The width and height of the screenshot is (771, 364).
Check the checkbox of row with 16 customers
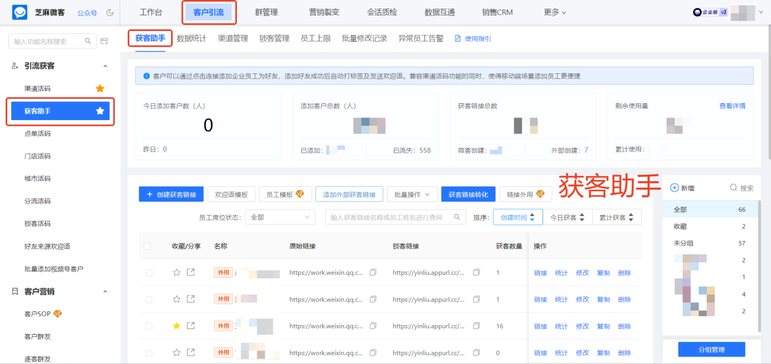click(x=149, y=326)
